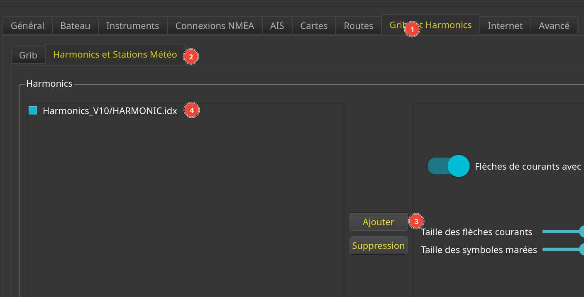
Task: Switch to the Routes tab
Action: (358, 26)
